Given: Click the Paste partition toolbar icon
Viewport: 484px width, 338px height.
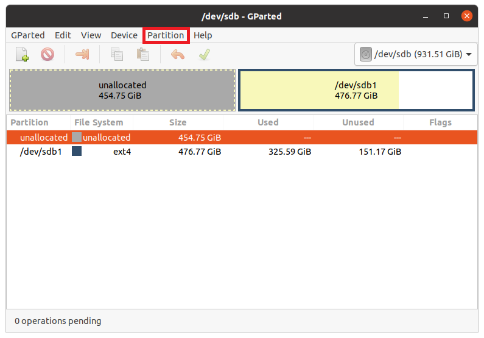Looking at the screenshot, I should pos(143,54).
